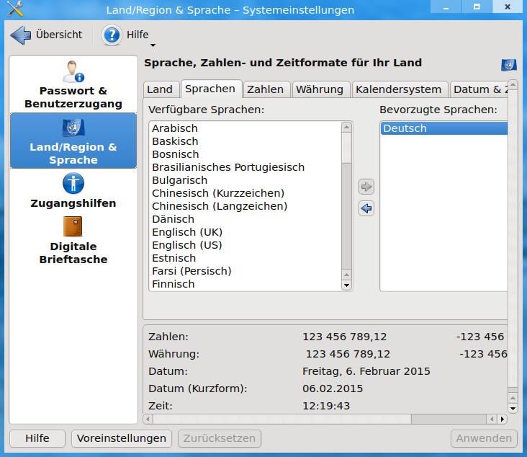Select the Land/Region & Sprache flag icon
This screenshot has width=527, height=457.
pos(73,127)
